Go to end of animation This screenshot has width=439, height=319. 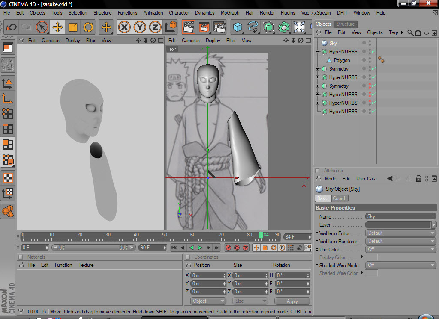click(x=217, y=248)
